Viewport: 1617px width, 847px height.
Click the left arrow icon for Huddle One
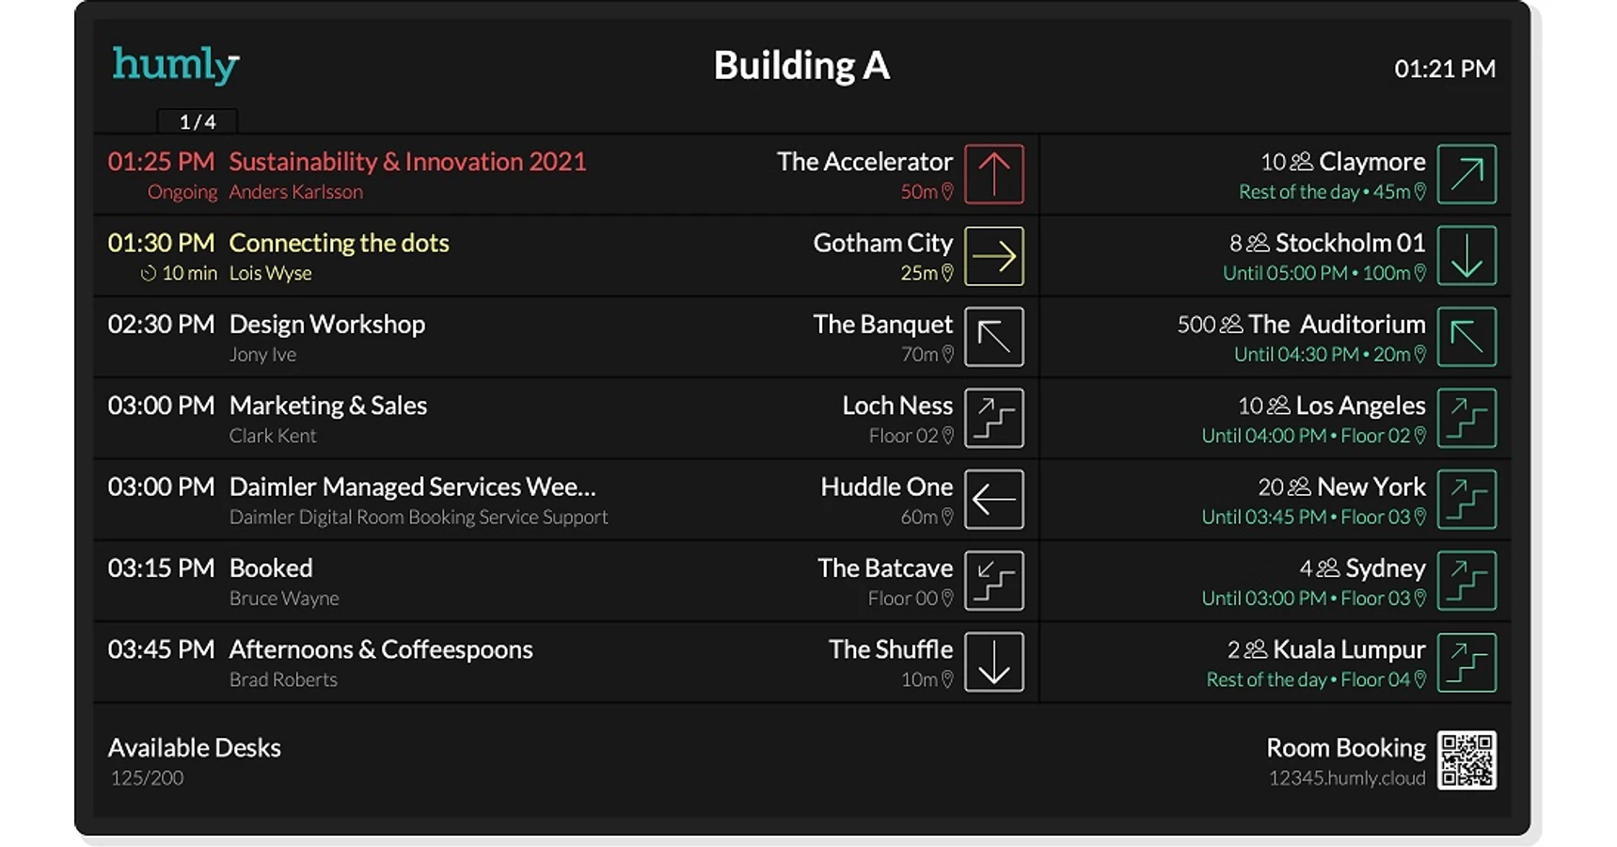tap(993, 500)
